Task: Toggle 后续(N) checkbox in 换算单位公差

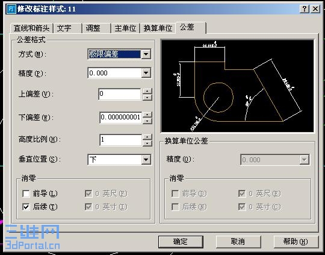Action: [x=175, y=207]
